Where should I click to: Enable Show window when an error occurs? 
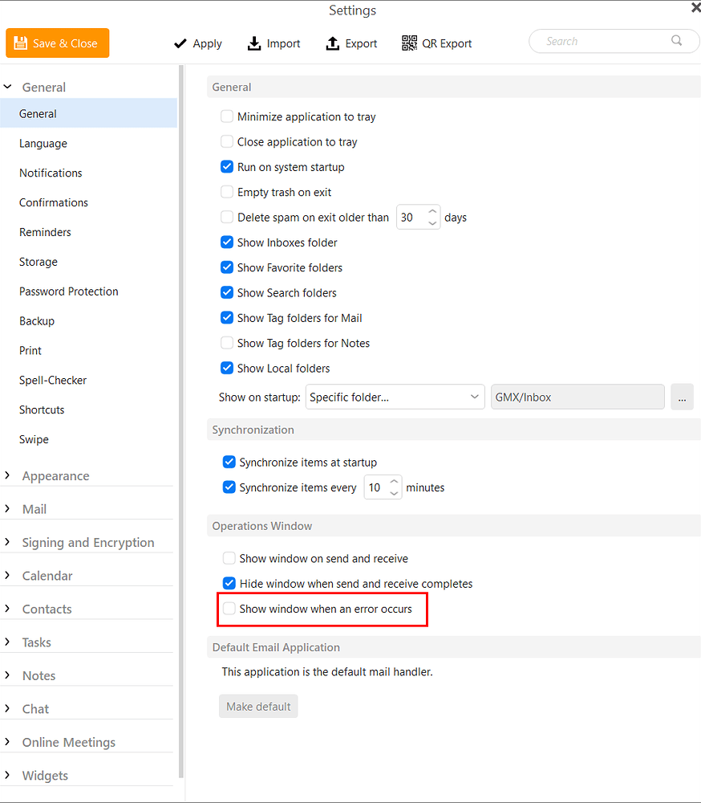click(229, 609)
